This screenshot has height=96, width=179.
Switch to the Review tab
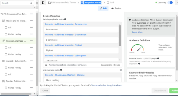point(116,8)
